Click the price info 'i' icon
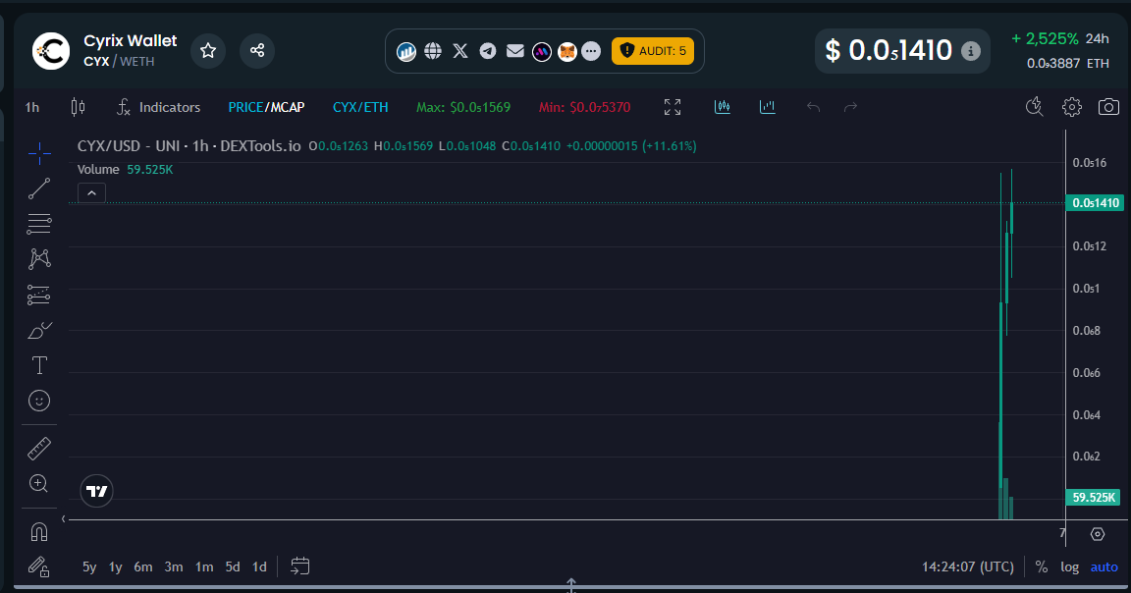 971,51
